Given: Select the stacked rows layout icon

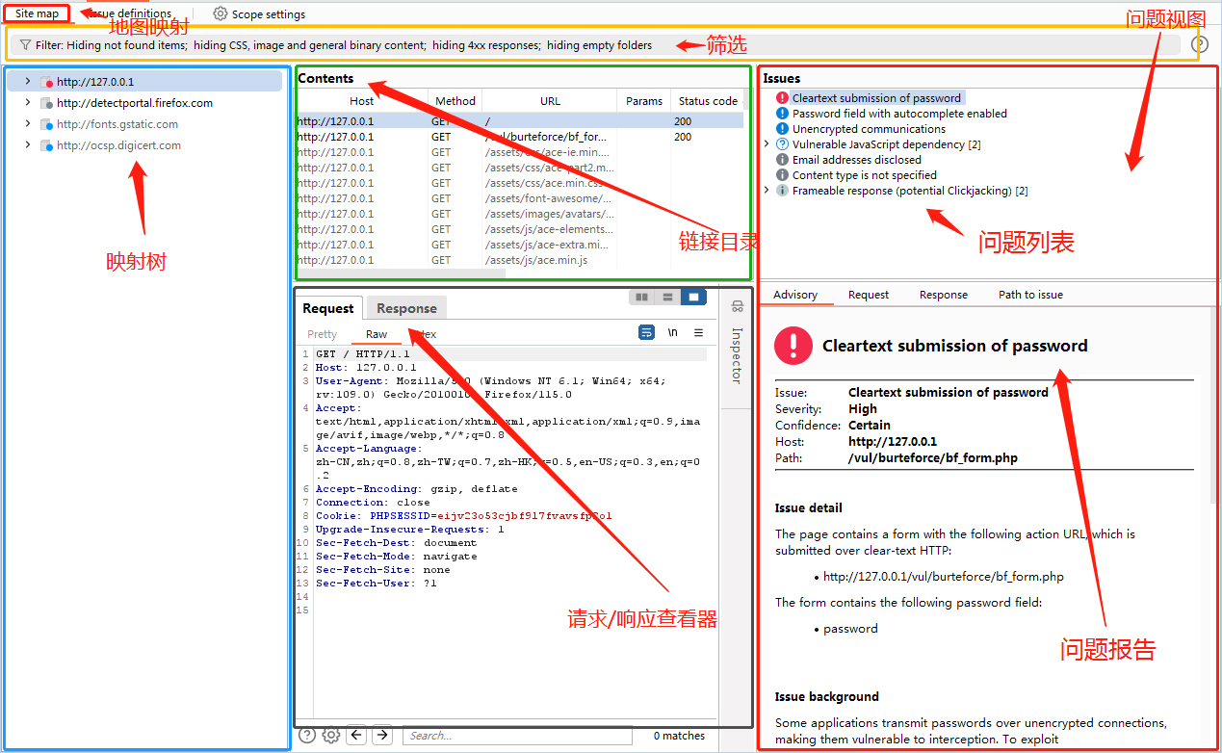Looking at the screenshot, I should pyautogui.click(x=668, y=296).
